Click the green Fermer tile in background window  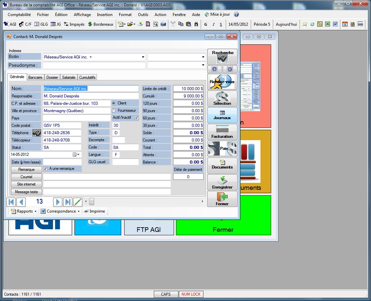(x=223, y=227)
